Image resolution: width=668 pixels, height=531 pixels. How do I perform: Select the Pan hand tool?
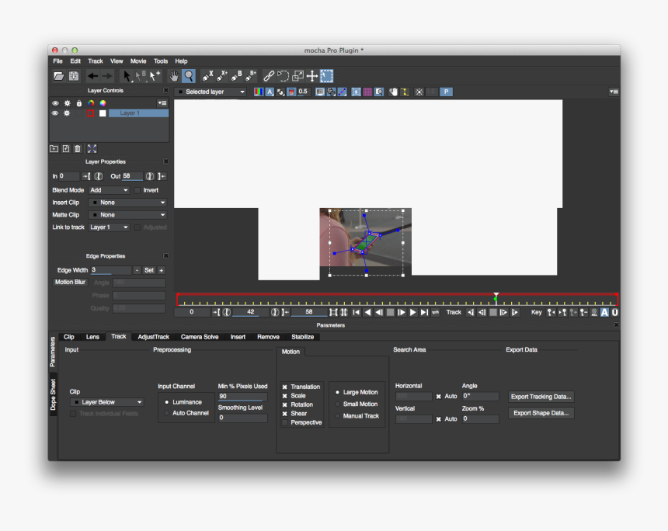pyautogui.click(x=172, y=75)
